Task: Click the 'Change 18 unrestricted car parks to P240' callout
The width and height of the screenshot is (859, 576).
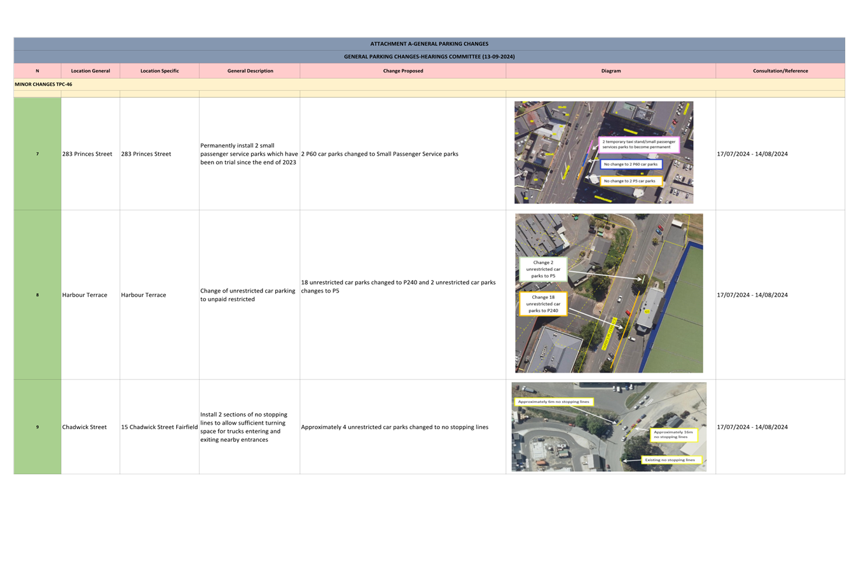Action: tap(543, 304)
